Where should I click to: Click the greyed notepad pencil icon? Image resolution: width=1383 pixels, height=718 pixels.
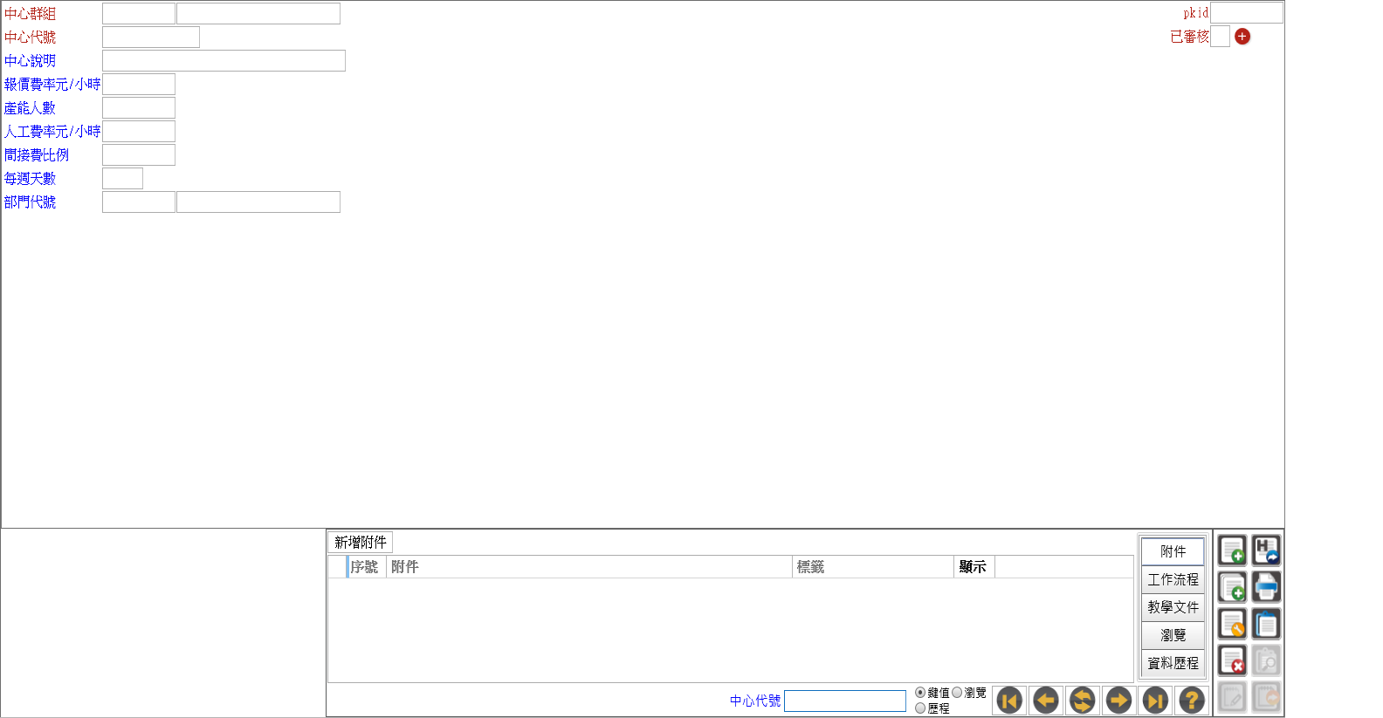coord(1232,697)
